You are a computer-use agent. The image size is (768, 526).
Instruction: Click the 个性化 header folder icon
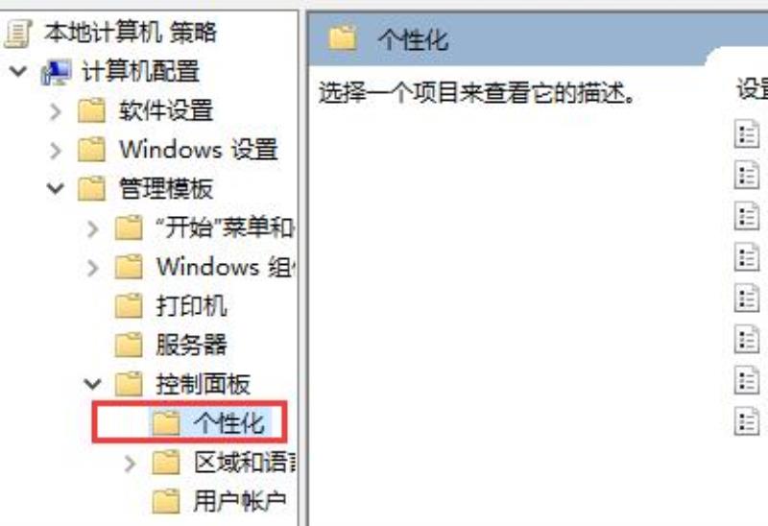[343, 38]
